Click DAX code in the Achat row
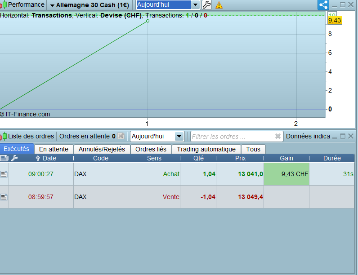358x275 pixels. pyautogui.click(x=81, y=174)
